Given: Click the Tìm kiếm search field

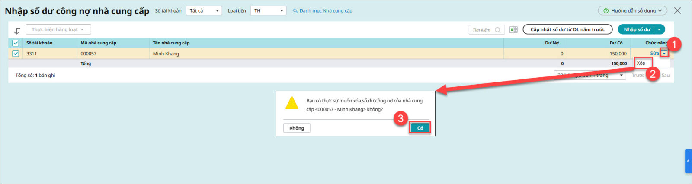Looking at the screenshot, I should (x=481, y=30).
